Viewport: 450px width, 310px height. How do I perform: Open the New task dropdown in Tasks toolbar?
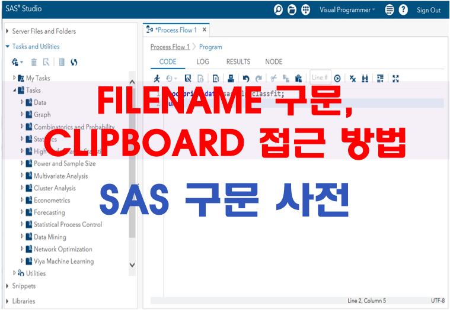click(x=17, y=62)
